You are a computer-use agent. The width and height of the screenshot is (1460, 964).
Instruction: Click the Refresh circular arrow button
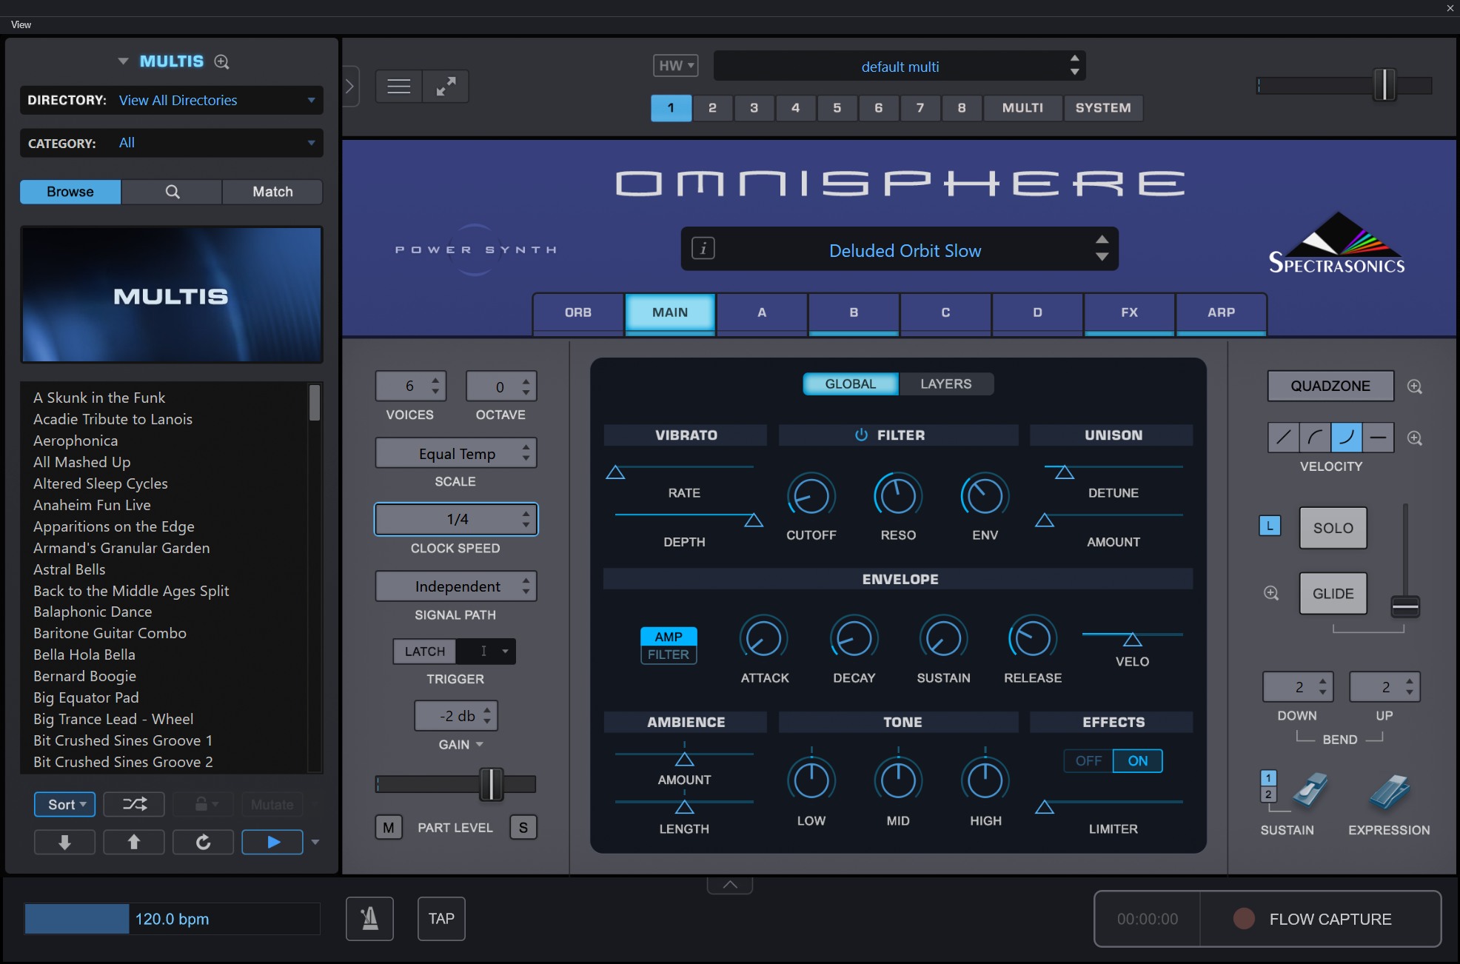tap(203, 842)
